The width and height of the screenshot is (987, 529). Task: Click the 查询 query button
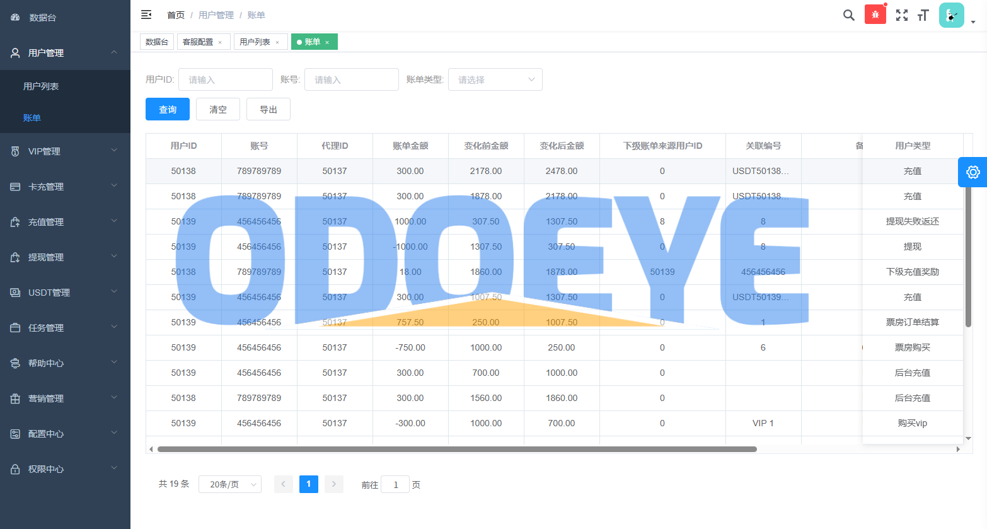(168, 109)
